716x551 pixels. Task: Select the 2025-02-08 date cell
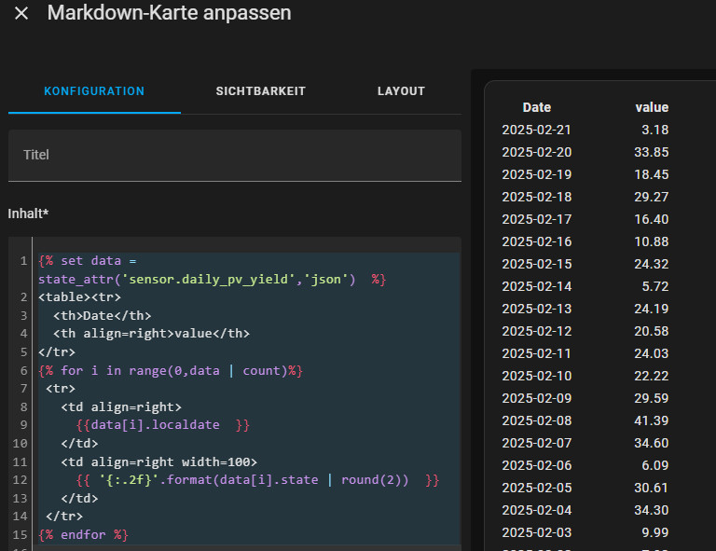(537, 420)
